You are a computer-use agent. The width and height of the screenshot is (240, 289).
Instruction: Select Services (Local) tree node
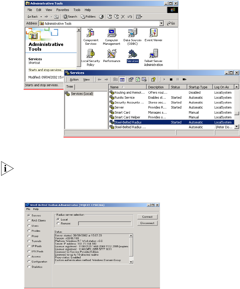[82, 94]
